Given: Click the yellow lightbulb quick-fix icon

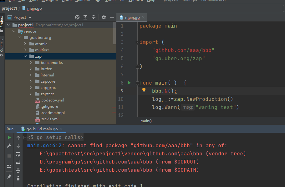Looking at the screenshot, I should [144, 90].
